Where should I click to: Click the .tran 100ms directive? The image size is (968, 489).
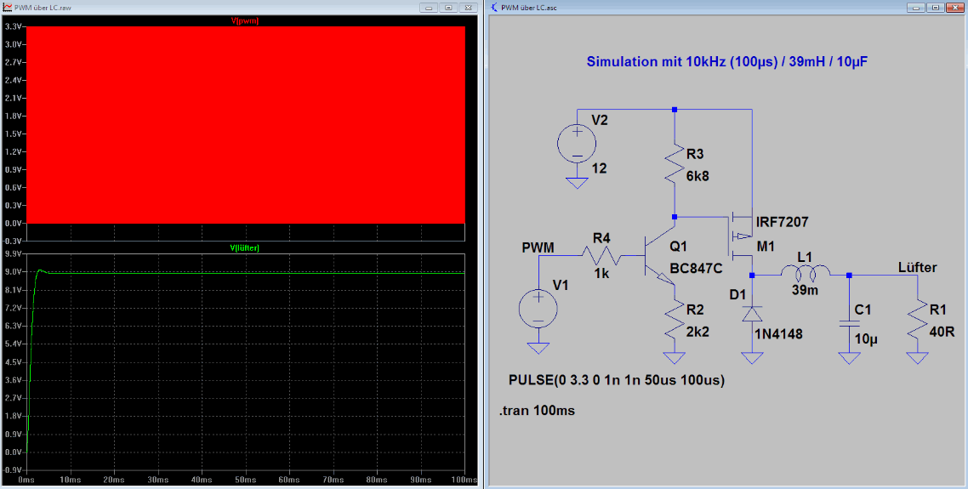[537, 410]
